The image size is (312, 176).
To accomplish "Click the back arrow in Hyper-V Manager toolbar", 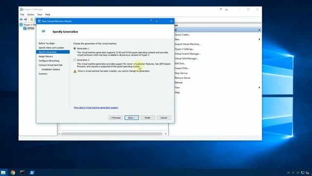I will point(21,20).
